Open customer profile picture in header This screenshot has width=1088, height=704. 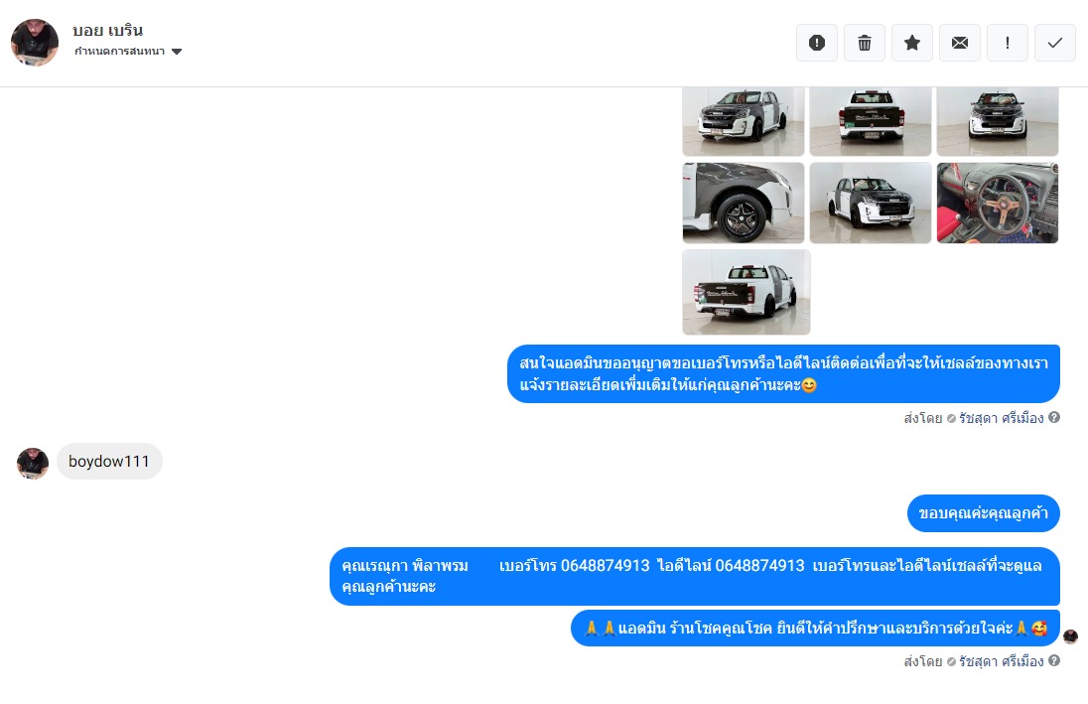click(x=35, y=43)
